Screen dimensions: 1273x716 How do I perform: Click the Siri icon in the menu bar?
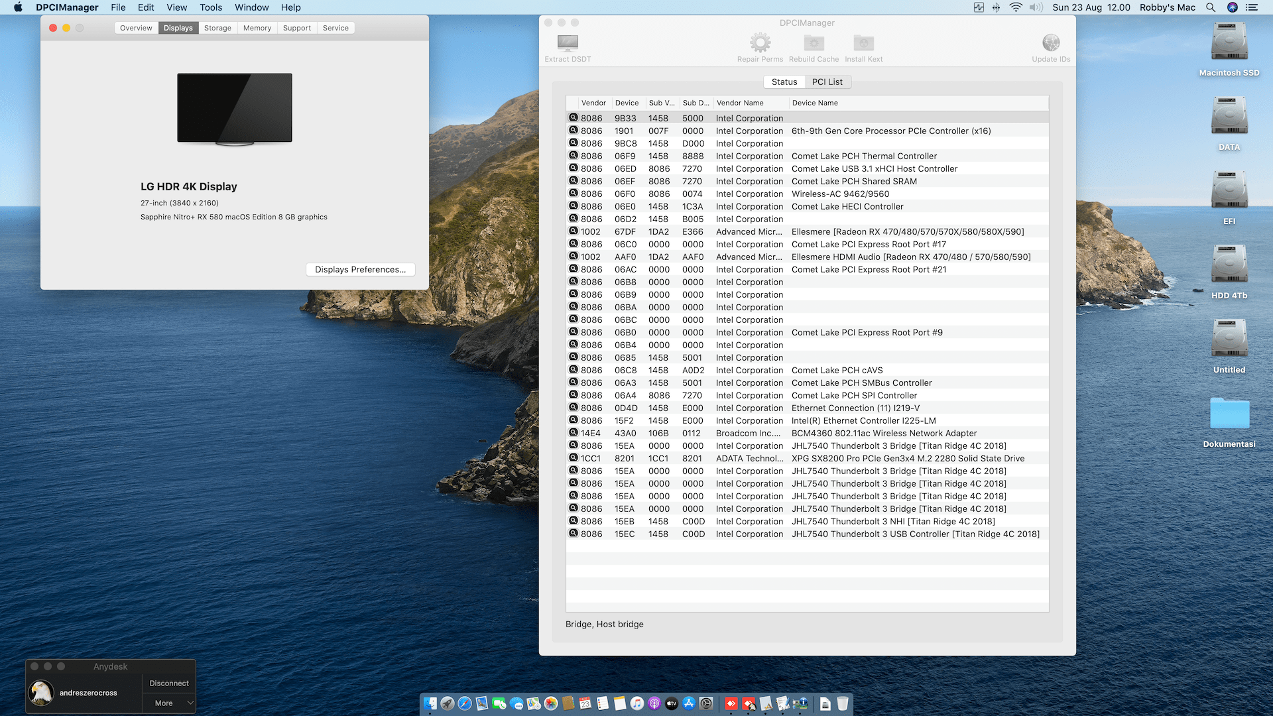(1233, 7)
